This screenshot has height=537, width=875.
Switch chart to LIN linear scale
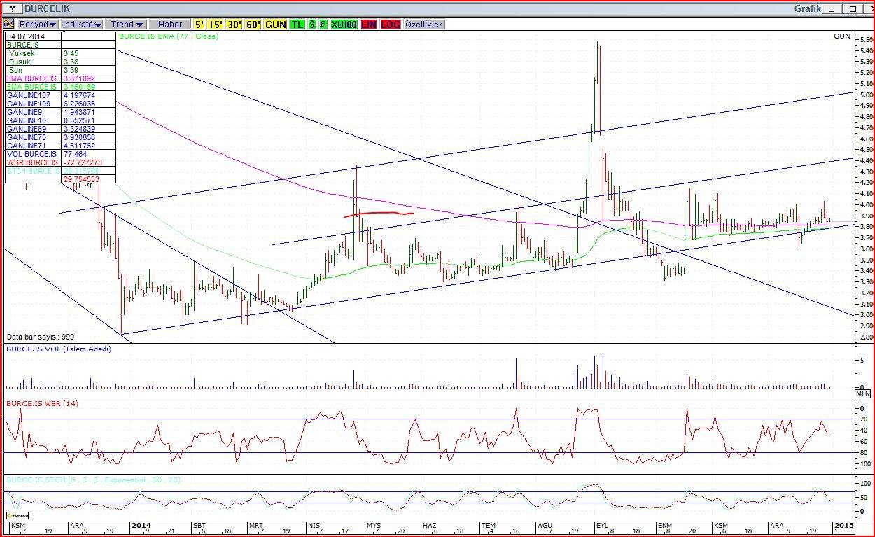tap(369, 24)
